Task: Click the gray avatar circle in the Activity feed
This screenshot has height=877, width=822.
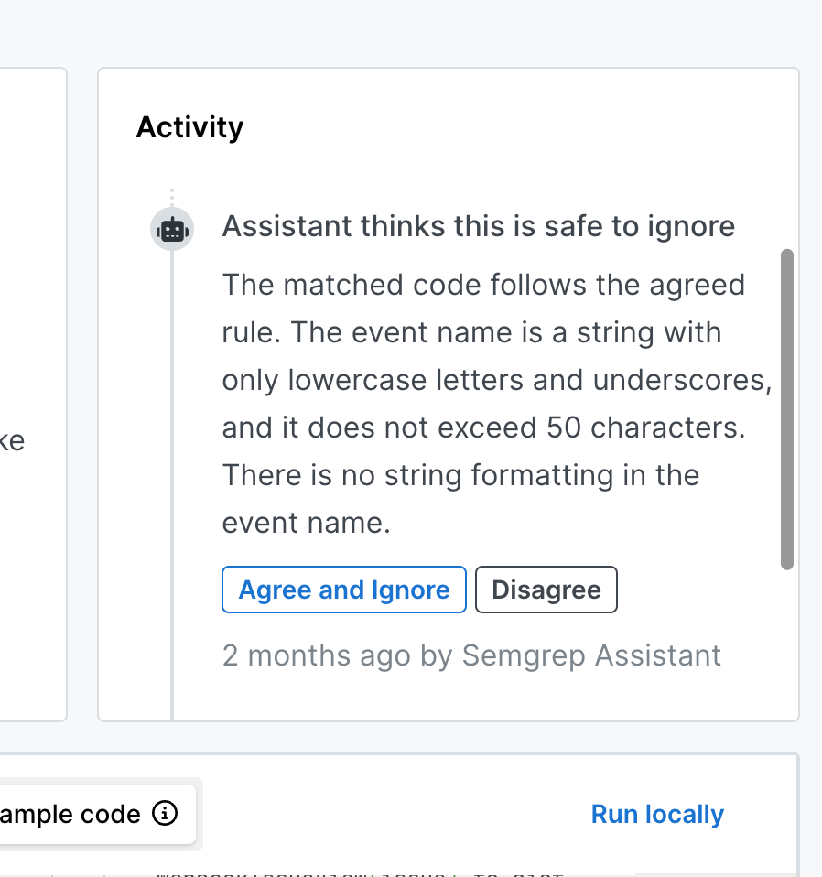Action: [x=172, y=228]
